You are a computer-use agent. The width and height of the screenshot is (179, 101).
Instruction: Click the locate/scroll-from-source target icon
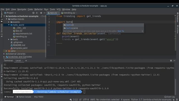33,13
